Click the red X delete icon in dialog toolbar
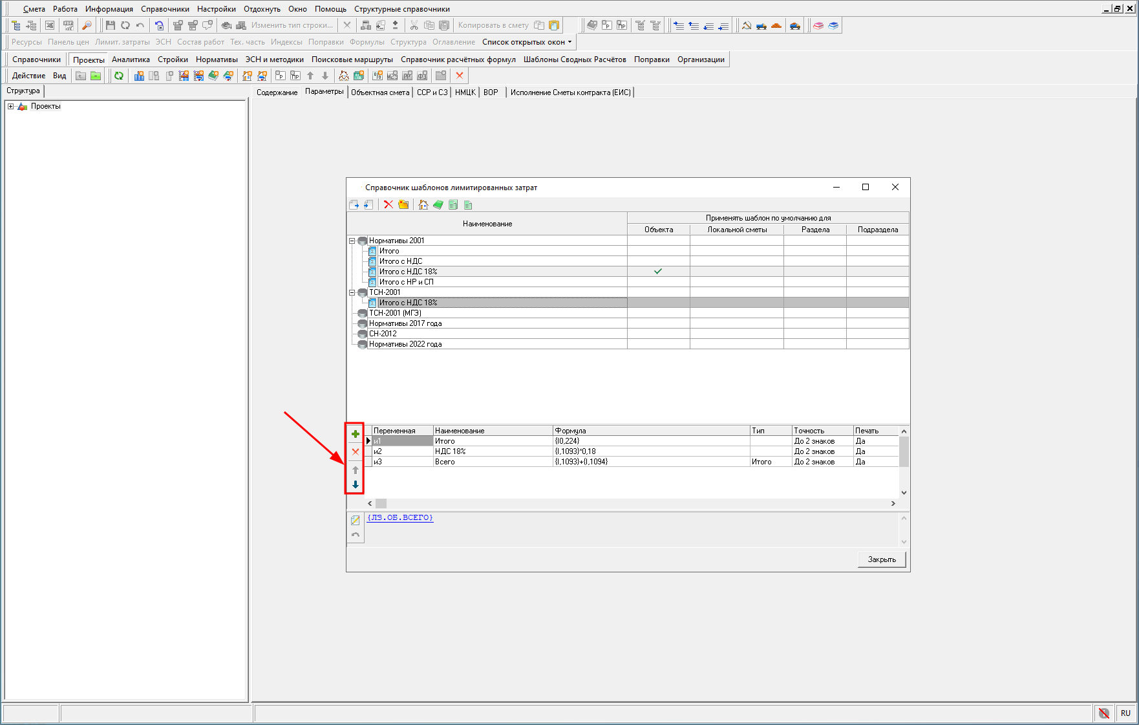Viewport: 1139px width, 725px height. 388,205
